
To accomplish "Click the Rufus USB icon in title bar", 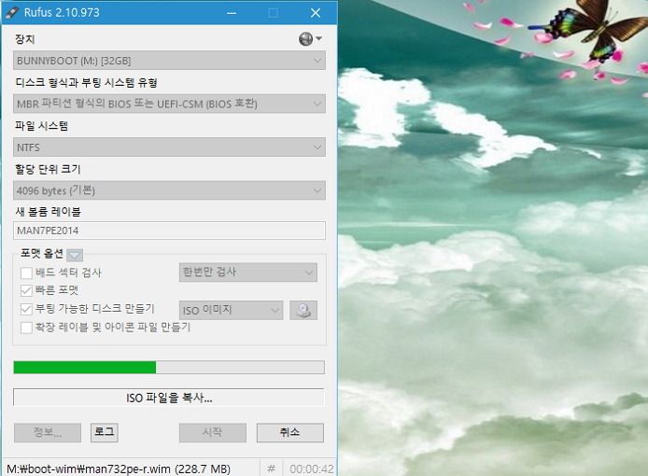I will pyautogui.click(x=11, y=12).
